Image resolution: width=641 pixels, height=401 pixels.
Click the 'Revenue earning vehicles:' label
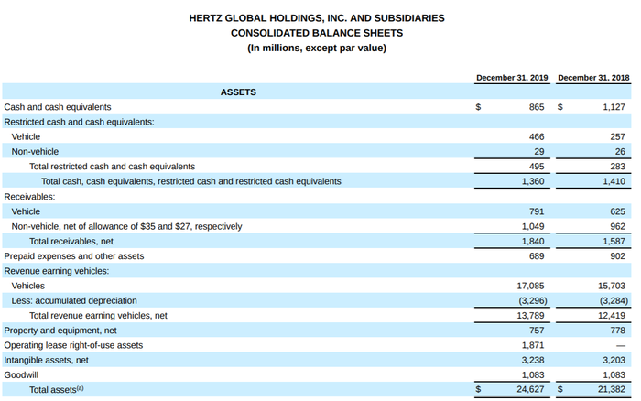57,271
